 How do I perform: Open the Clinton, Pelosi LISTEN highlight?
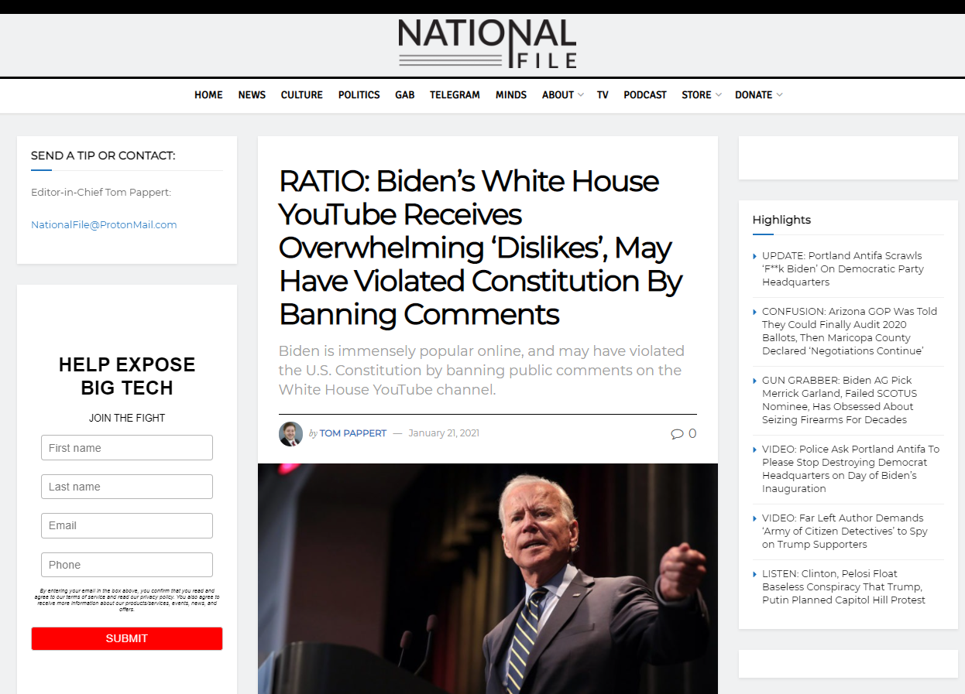(843, 586)
